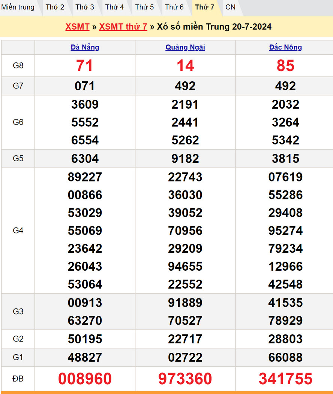
Task: Click the G1 number 02722
Action: point(185,357)
